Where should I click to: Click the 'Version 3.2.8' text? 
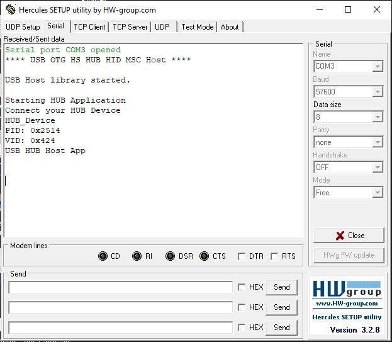(x=355, y=330)
